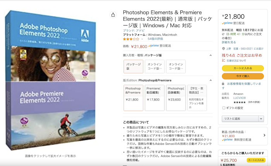This screenshot has height=166, width=271.
Task: Click the Adobe logo on product box
Action: point(85,36)
